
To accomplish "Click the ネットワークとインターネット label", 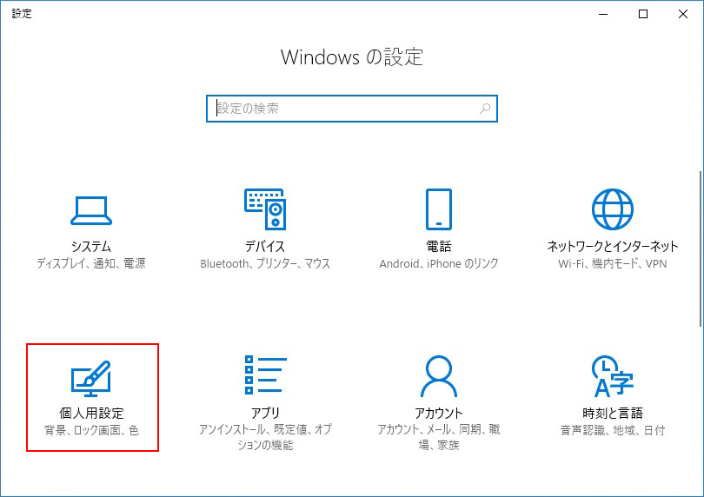I will pos(613,246).
